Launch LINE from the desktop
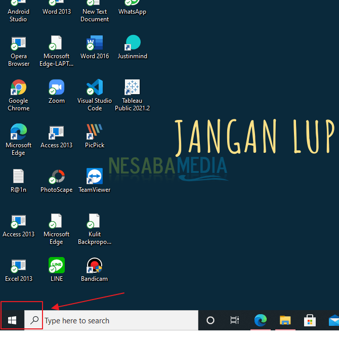339x339 pixels. coord(57,270)
